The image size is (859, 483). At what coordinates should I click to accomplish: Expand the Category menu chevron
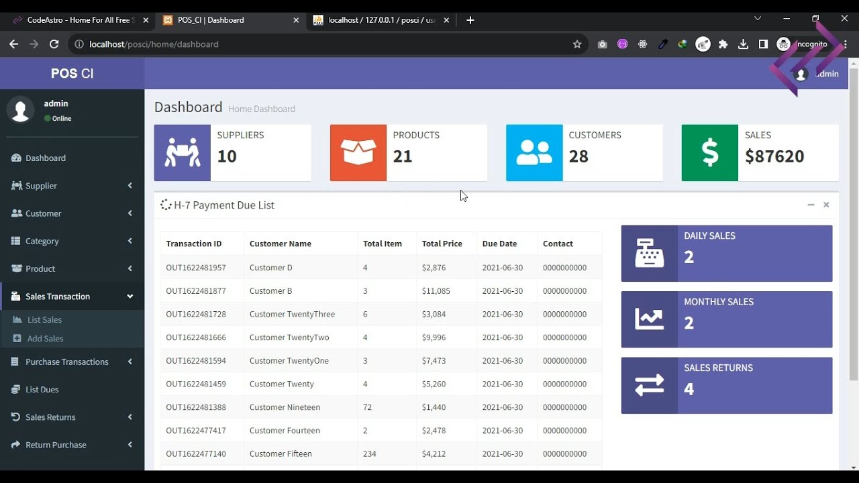click(x=130, y=241)
